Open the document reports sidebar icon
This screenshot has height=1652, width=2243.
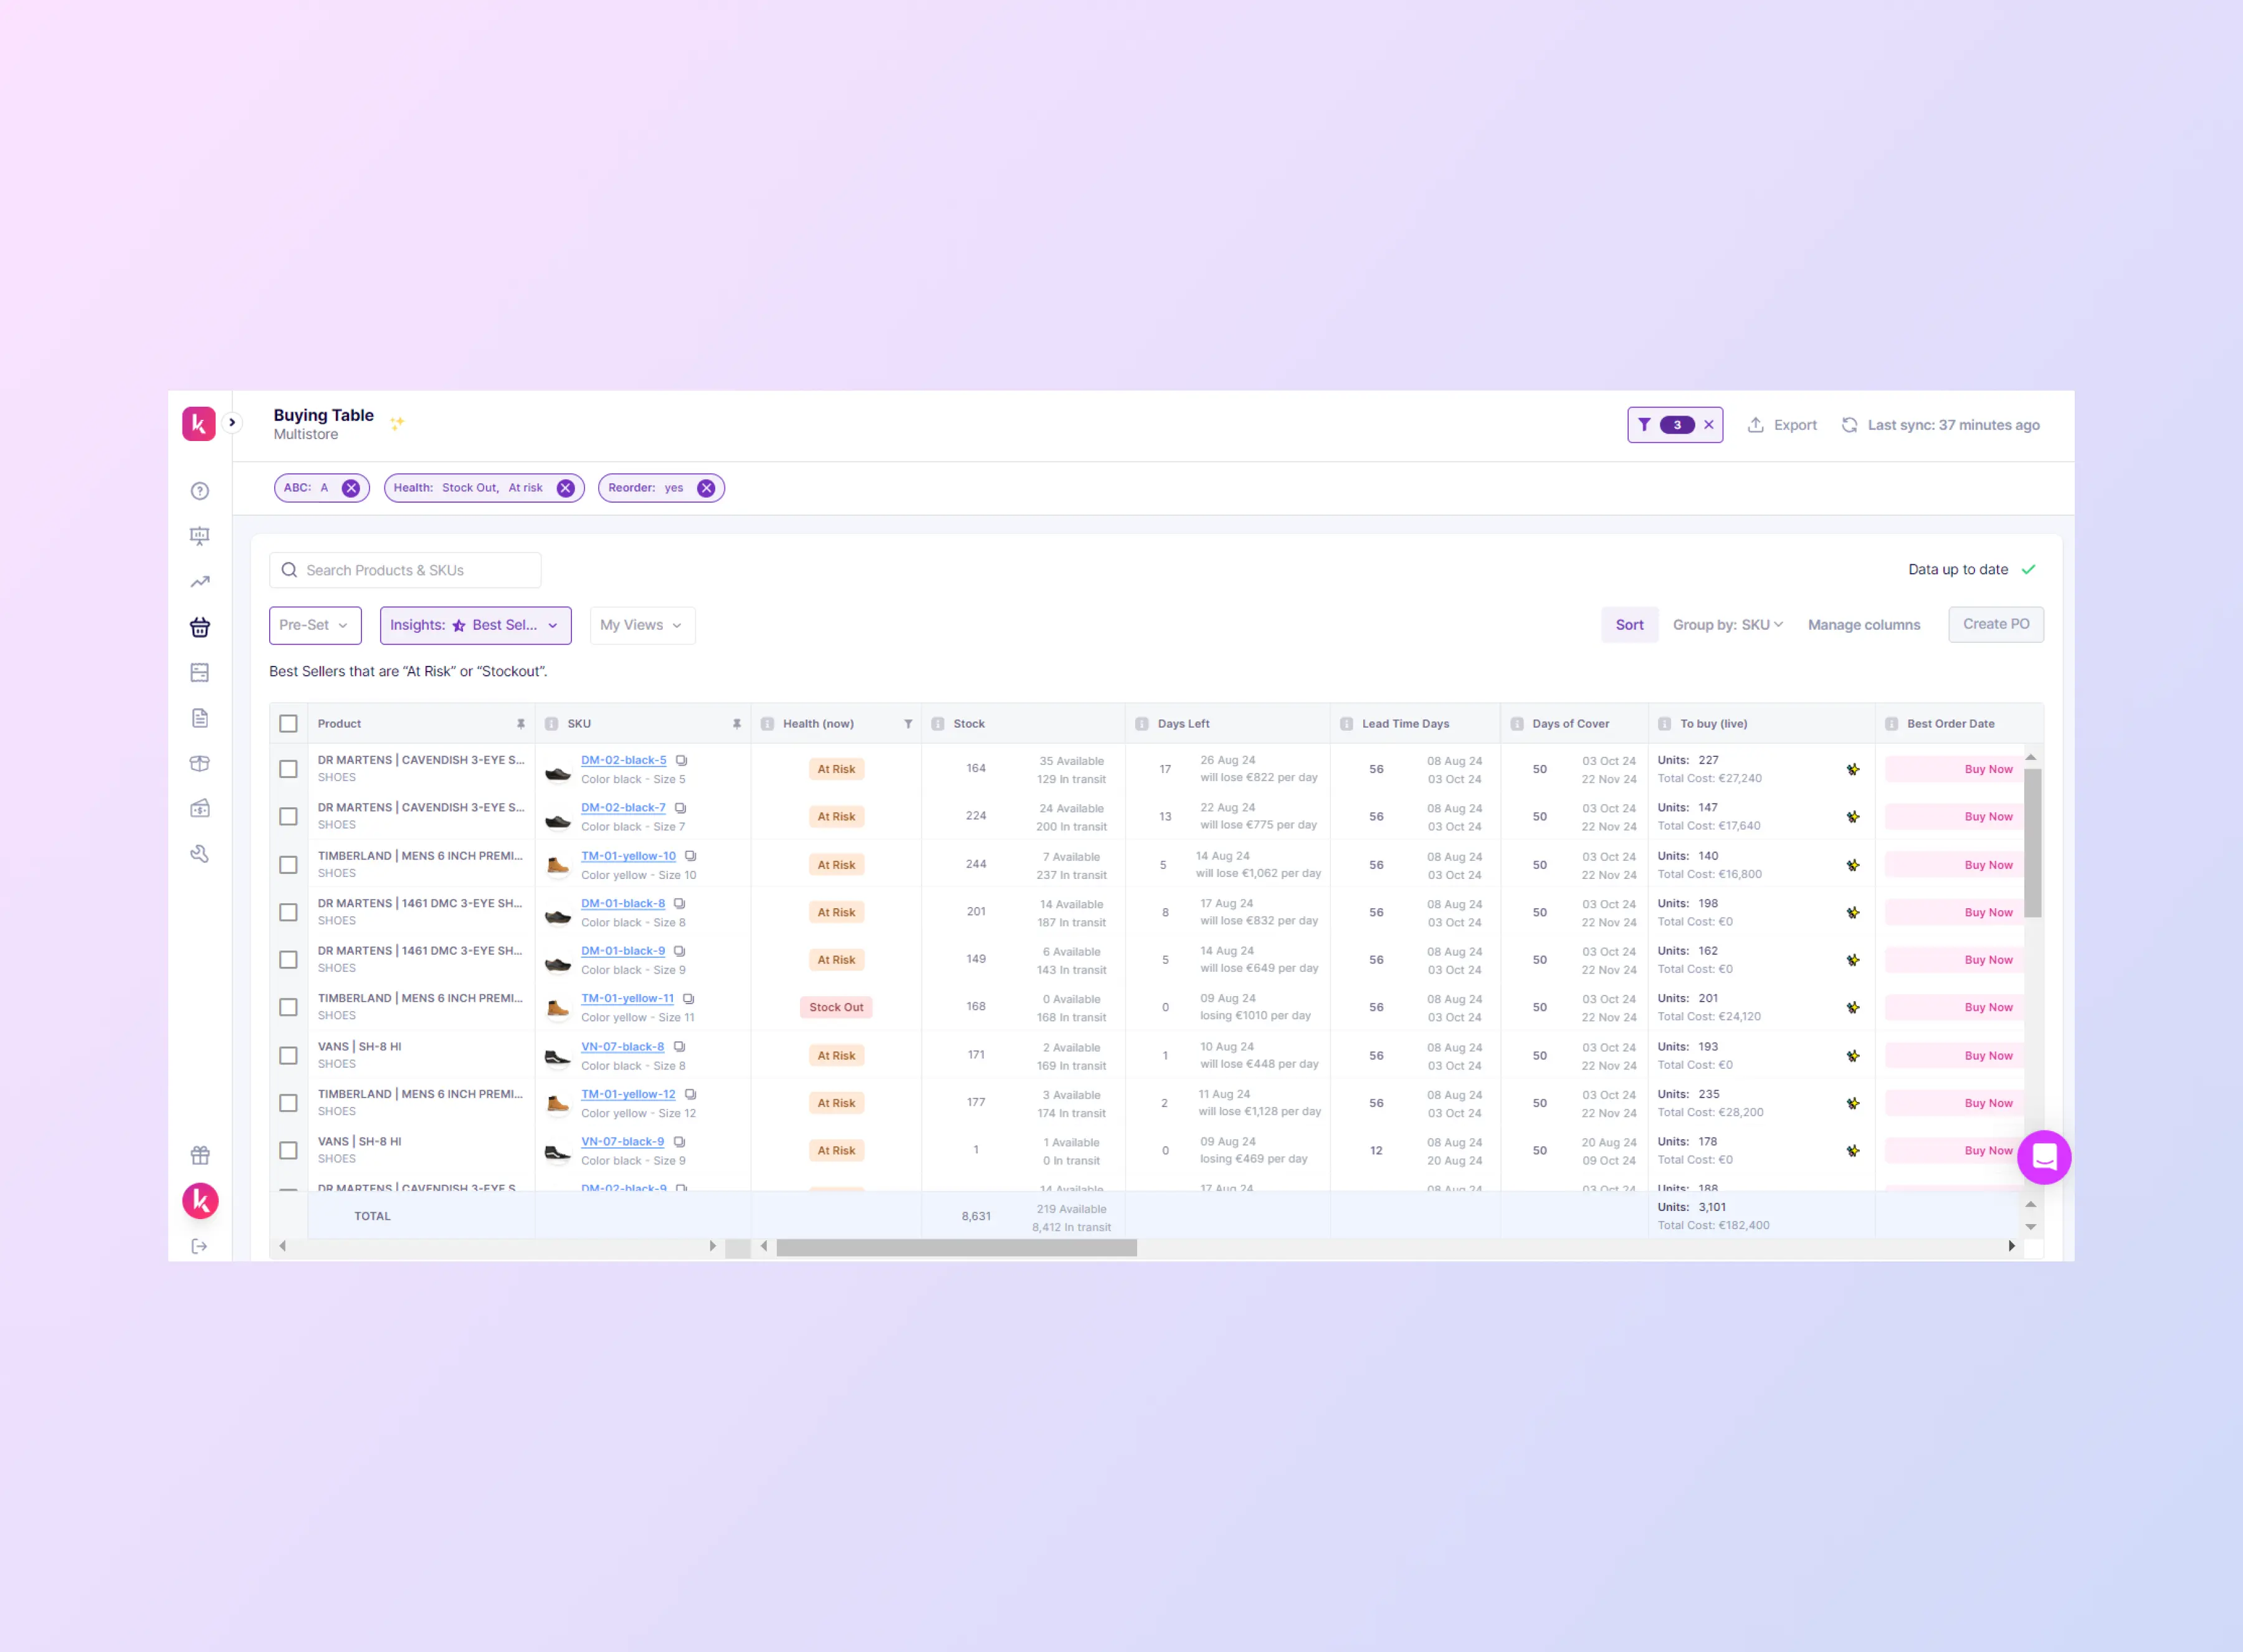tap(200, 718)
